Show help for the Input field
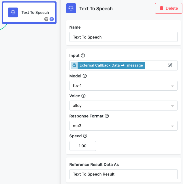Viewport: 183px width, 184px height. (83, 55)
